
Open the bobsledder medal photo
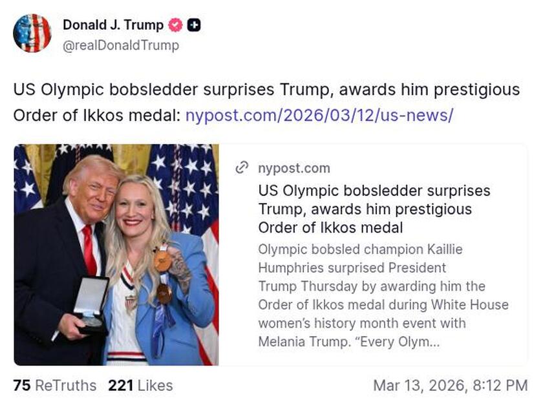pyautogui.click(x=120, y=252)
